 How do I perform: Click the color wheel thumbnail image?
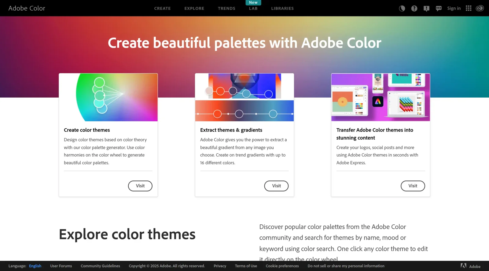pyautogui.click(x=108, y=97)
